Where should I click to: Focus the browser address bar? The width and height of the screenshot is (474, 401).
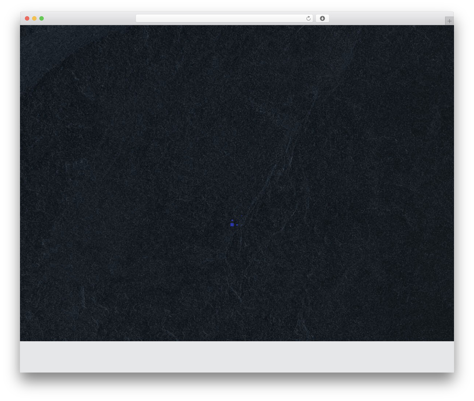click(224, 18)
